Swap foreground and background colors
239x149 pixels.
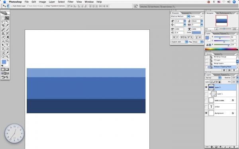8,60
